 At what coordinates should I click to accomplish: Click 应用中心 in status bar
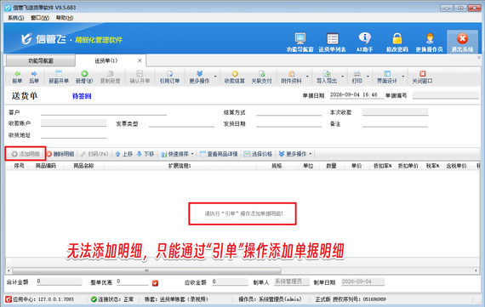(40, 299)
